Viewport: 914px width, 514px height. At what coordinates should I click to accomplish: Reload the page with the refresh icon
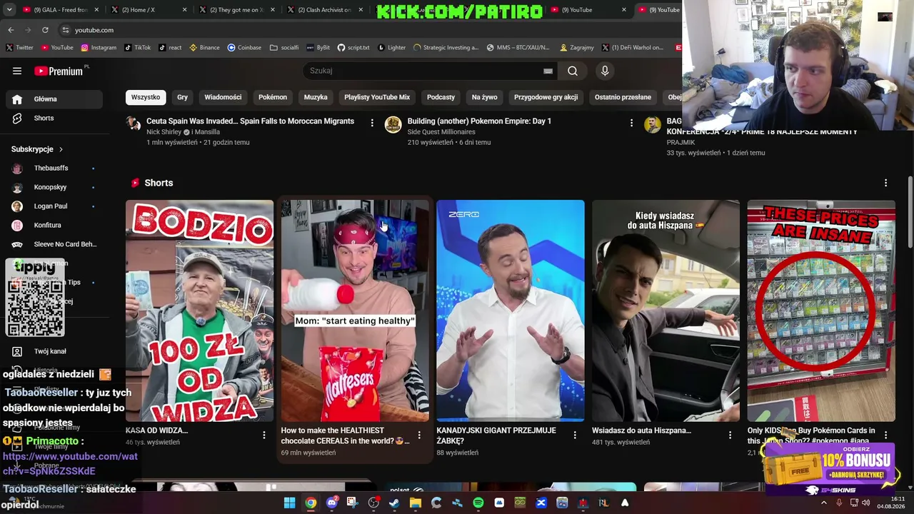[45, 30]
